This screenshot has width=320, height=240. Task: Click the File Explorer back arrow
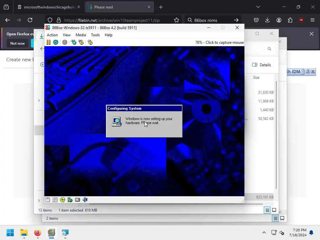(x=42, y=48)
